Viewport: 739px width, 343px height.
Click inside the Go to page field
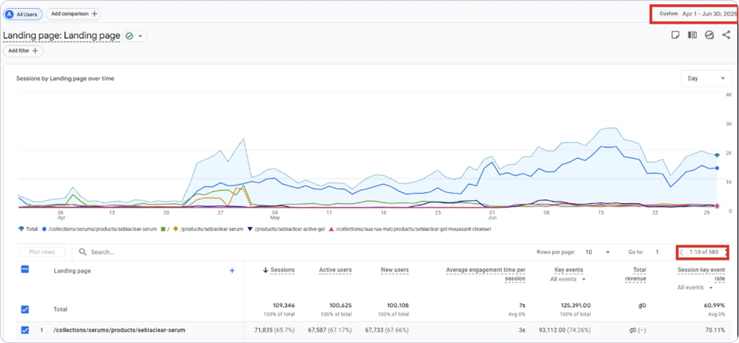[x=657, y=252]
